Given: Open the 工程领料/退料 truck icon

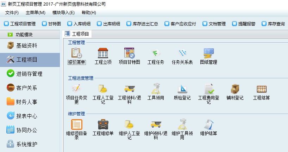Looking at the screenshot, I should click(129, 89).
